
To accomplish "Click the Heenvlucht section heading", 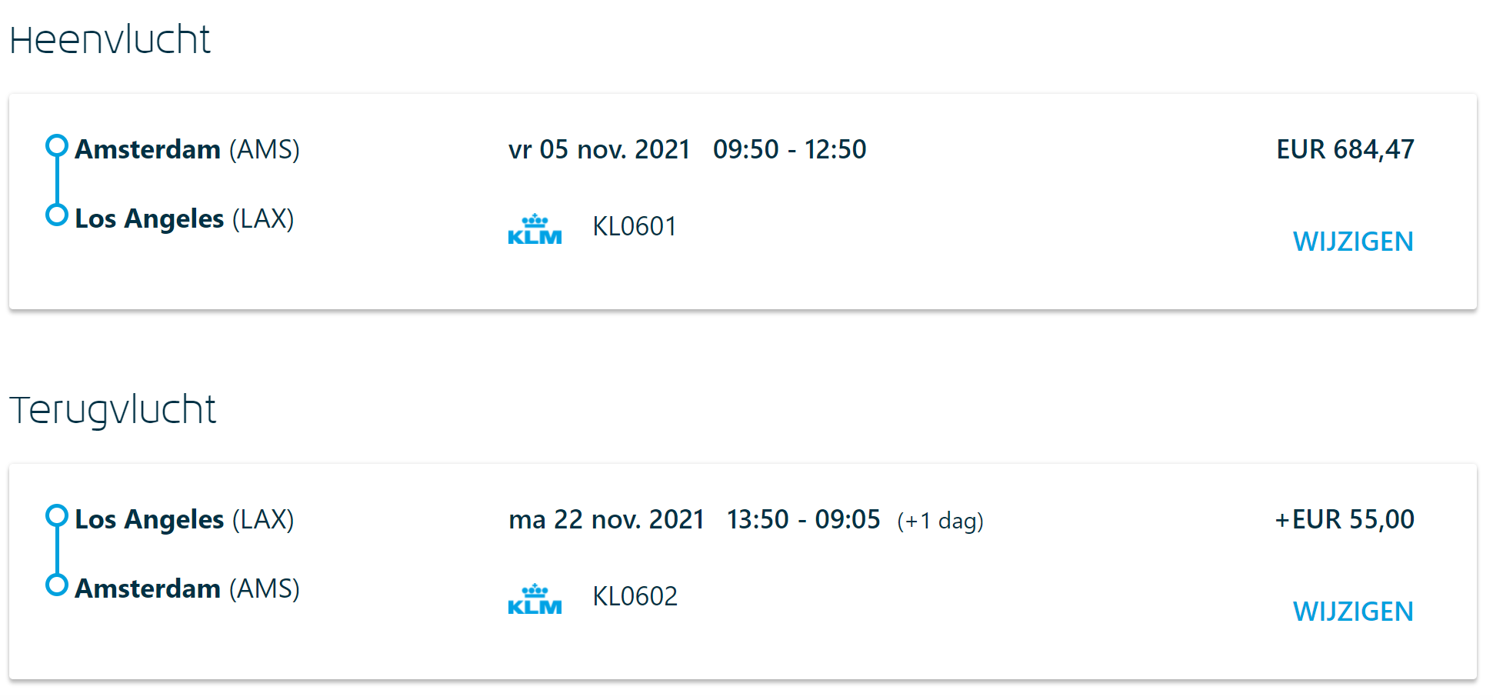I will click(x=110, y=39).
